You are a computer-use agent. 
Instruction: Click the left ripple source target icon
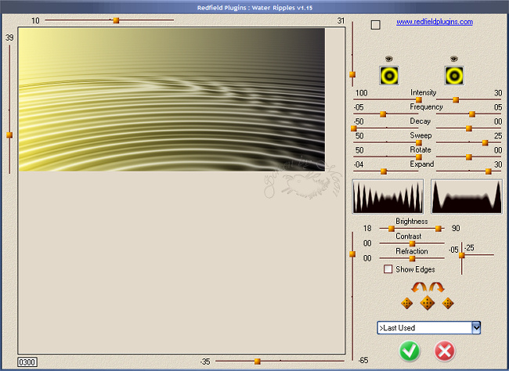click(x=388, y=74)
